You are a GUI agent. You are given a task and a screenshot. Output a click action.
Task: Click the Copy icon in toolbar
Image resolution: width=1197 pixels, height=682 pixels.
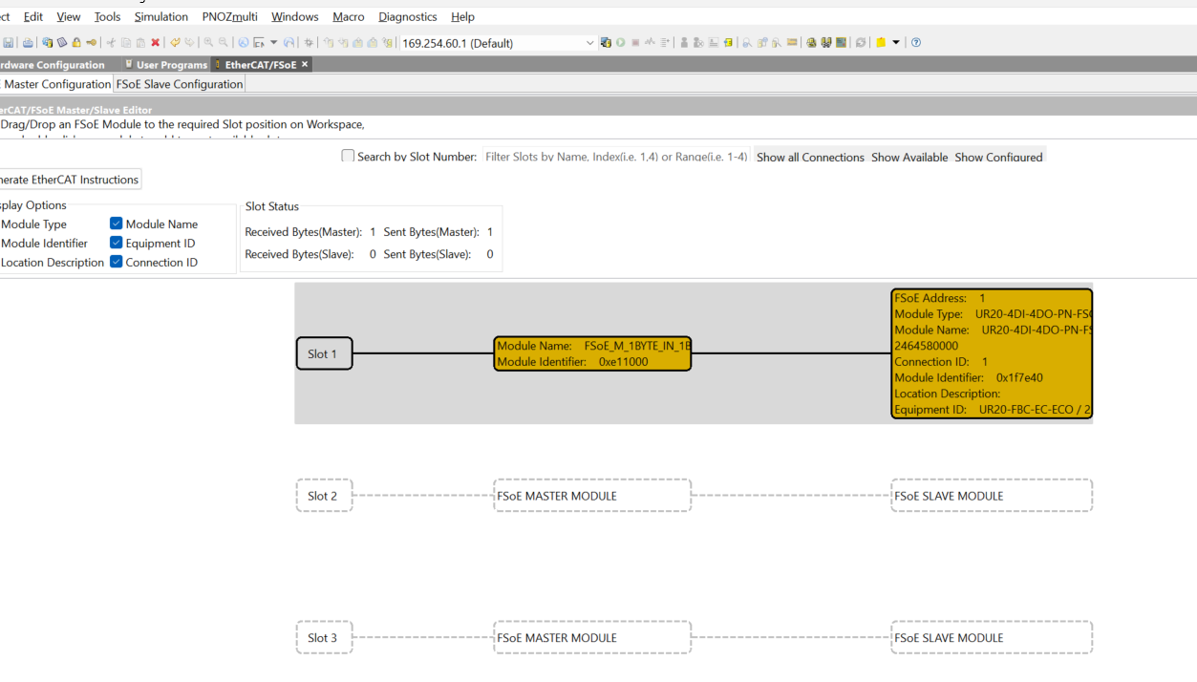pos(126,42)
